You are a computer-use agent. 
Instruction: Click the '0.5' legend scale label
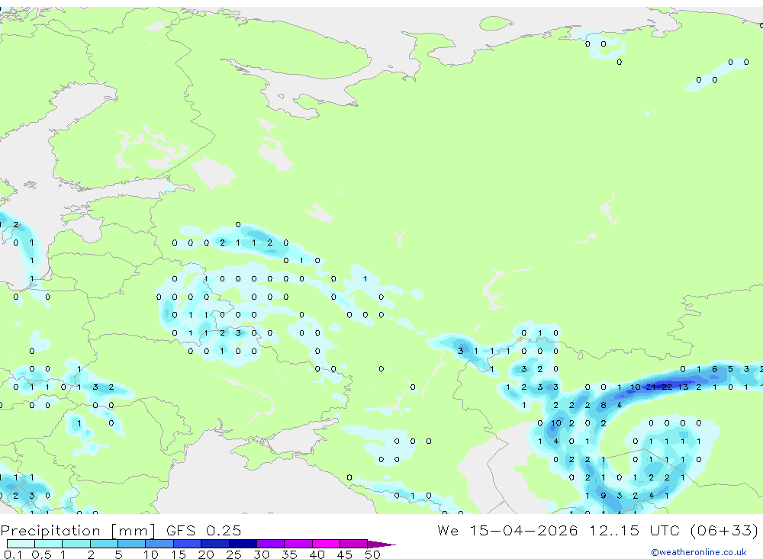[41, 554]
